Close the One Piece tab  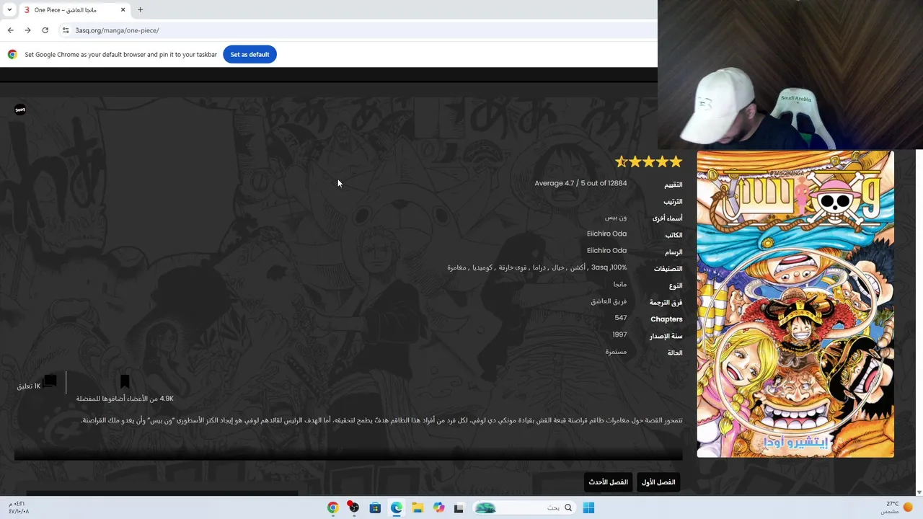click(123, 10)
